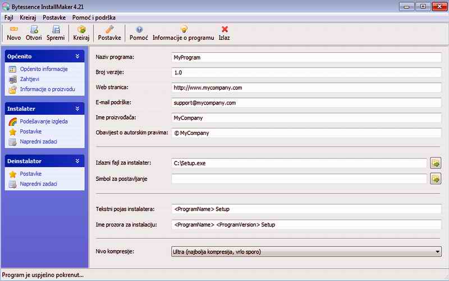Click the red Izlaz exit icon
The image size is (449, 281).
tap(224, 29)
